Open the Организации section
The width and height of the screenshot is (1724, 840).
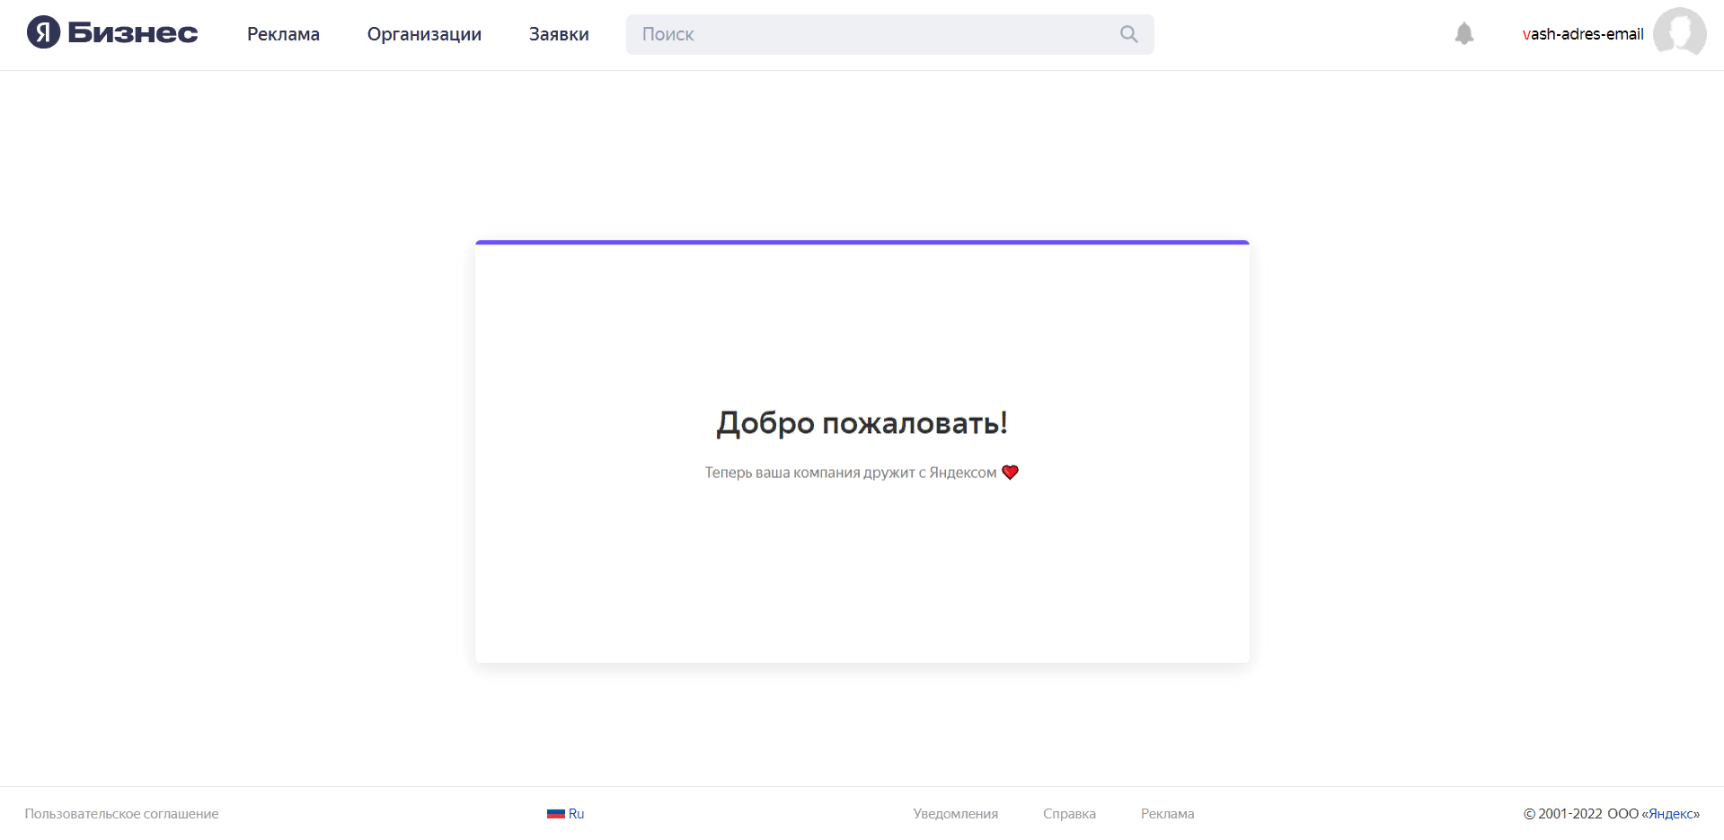click(424, 34)
